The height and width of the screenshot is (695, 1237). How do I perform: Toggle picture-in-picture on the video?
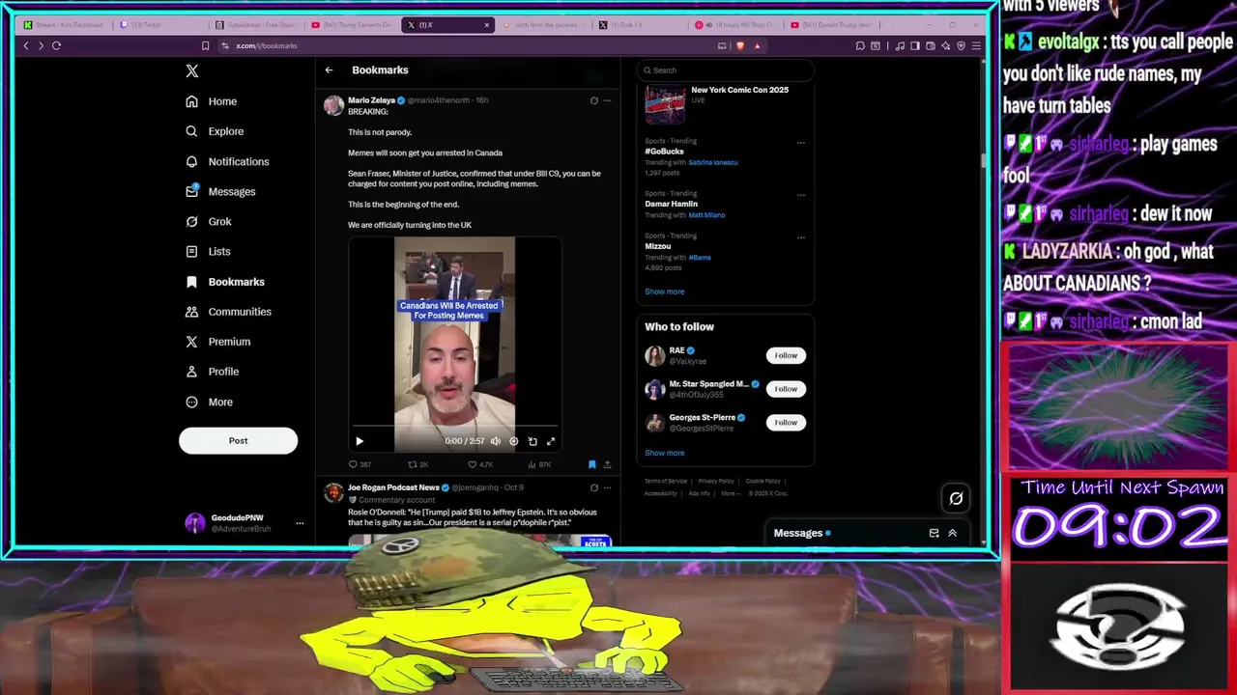point(532,441)
